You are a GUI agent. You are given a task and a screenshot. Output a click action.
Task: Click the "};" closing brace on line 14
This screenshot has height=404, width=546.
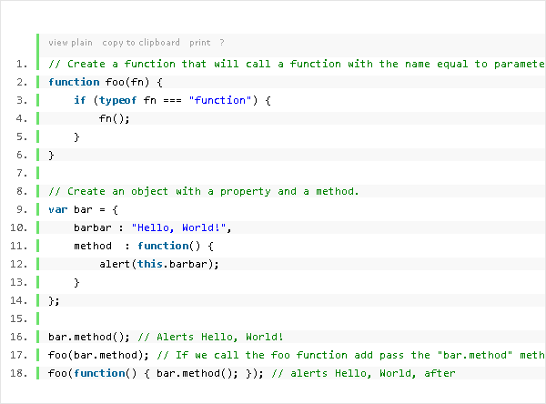coord(54,300)
